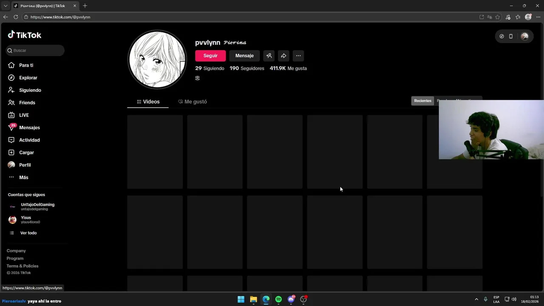Open the Edge browser profile icon

pyautogui.click(x=528, y=17)
